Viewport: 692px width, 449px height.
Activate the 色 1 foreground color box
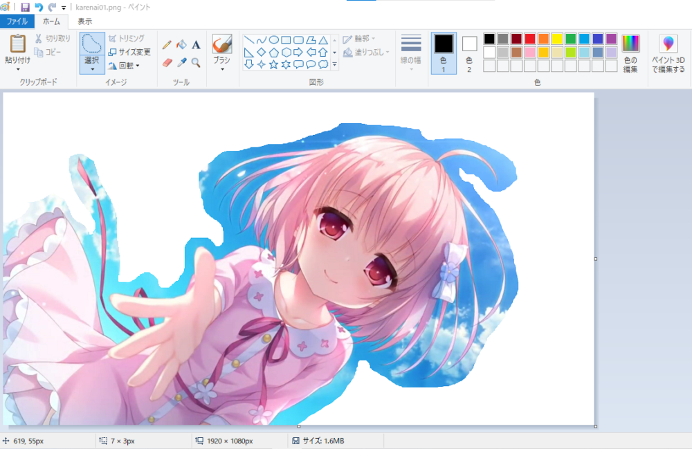(444, 53)
